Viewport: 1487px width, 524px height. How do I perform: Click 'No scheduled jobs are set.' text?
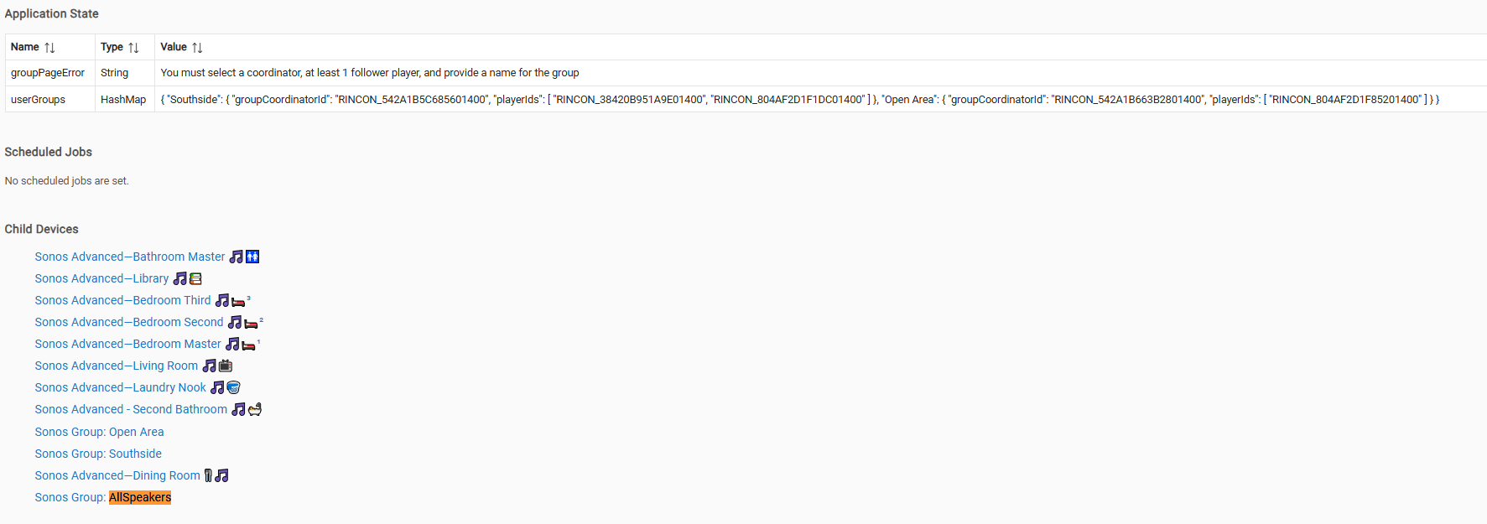66,181
